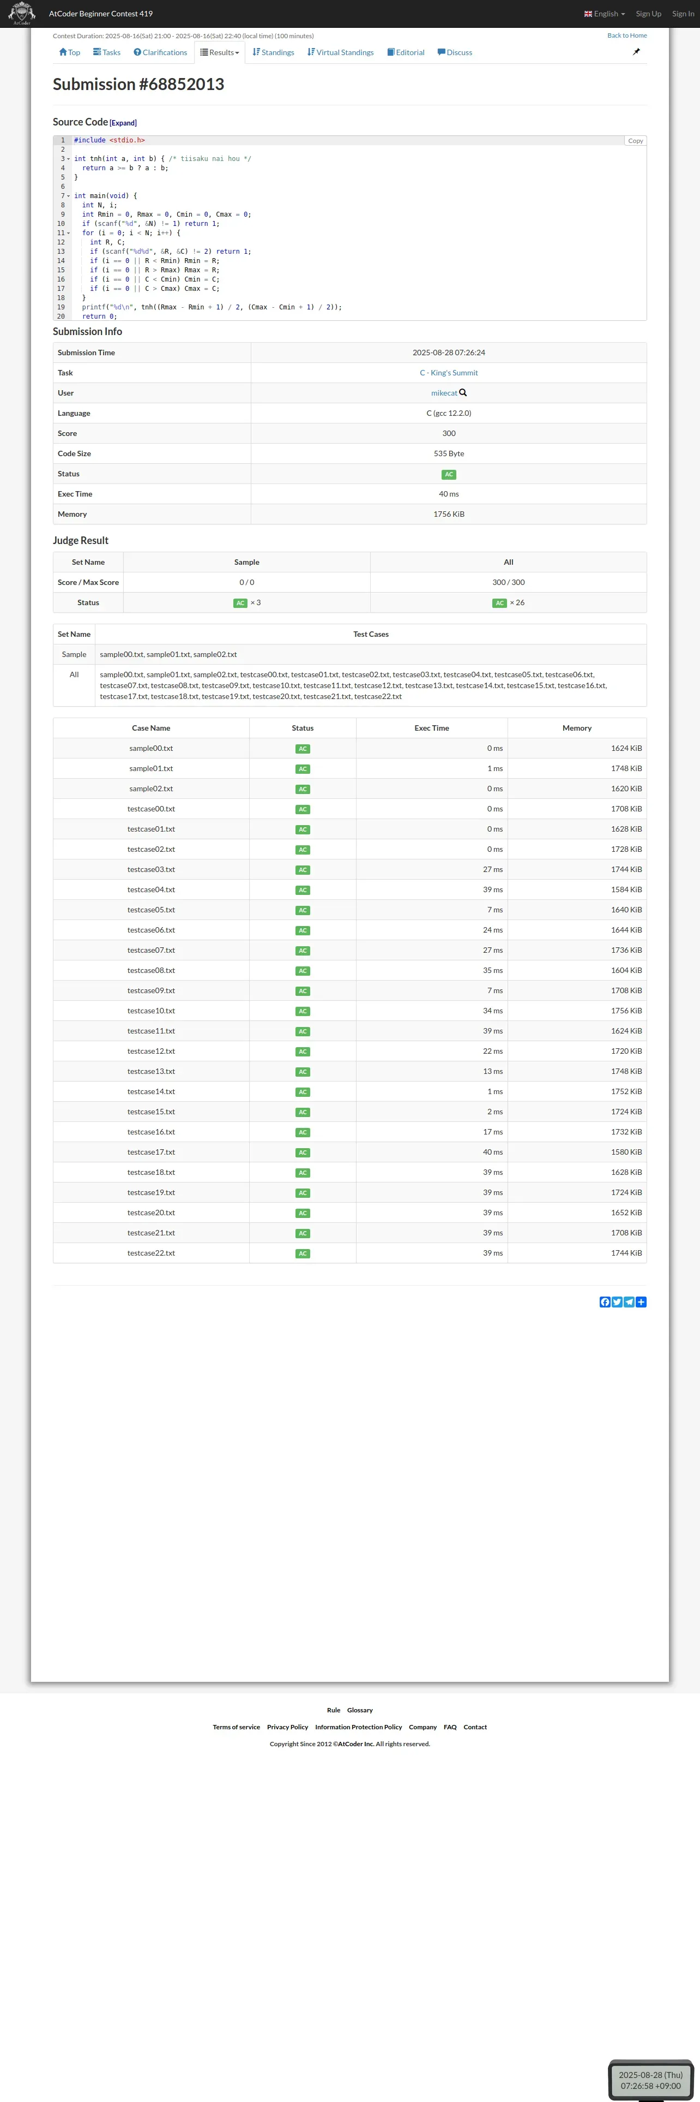Viewport: 700px width, 2102px height.
Task: Open the mikecat user profile link
Action: [444, 393]
